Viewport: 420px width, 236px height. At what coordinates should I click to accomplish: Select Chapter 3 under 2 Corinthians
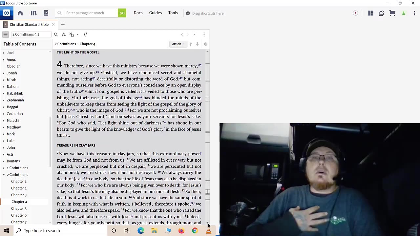19,195
